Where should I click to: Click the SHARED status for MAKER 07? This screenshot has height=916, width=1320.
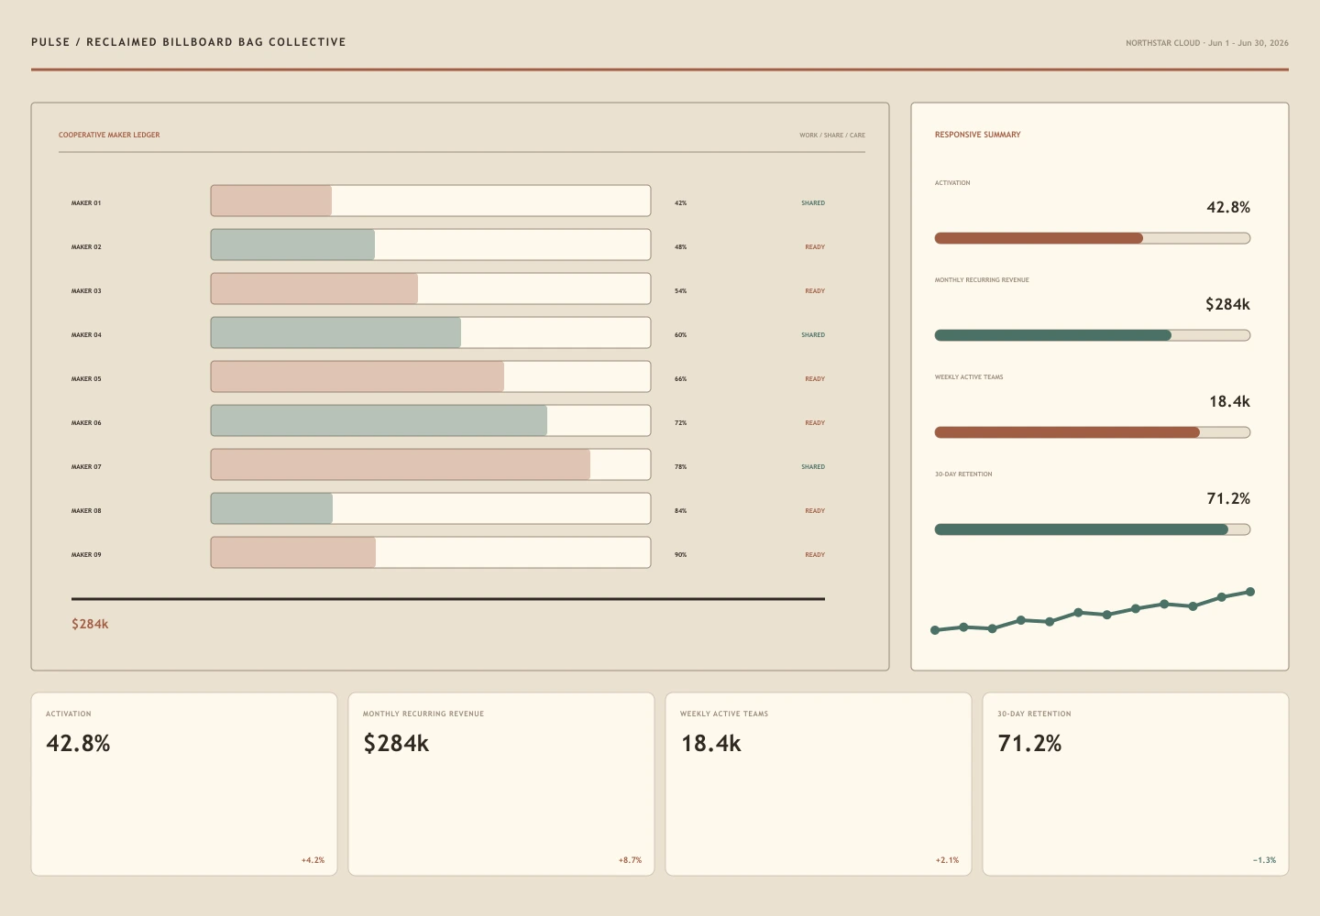click(x=813, y=467)
